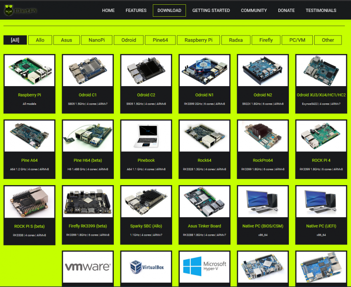Open the Pinebook title link

[x=146, y=160]
